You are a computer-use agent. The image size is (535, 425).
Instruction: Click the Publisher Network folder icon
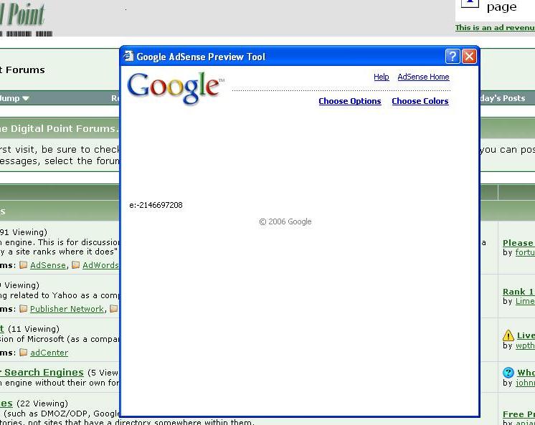point(23,308)
